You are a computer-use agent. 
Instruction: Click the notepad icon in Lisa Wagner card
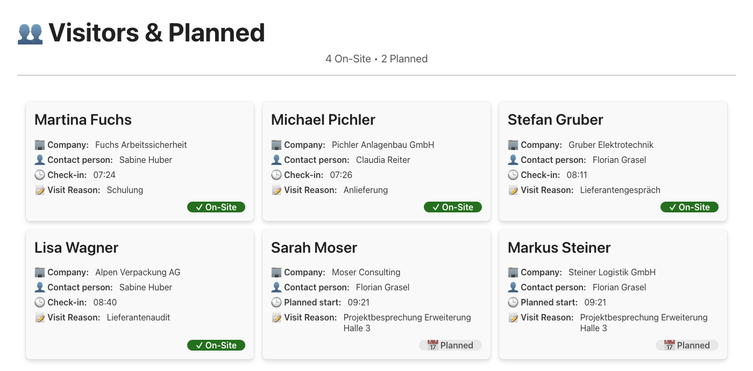click(x=40, y=317)
